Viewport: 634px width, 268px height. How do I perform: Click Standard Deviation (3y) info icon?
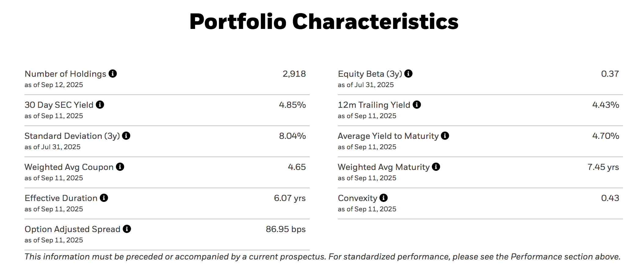(126, 136)
